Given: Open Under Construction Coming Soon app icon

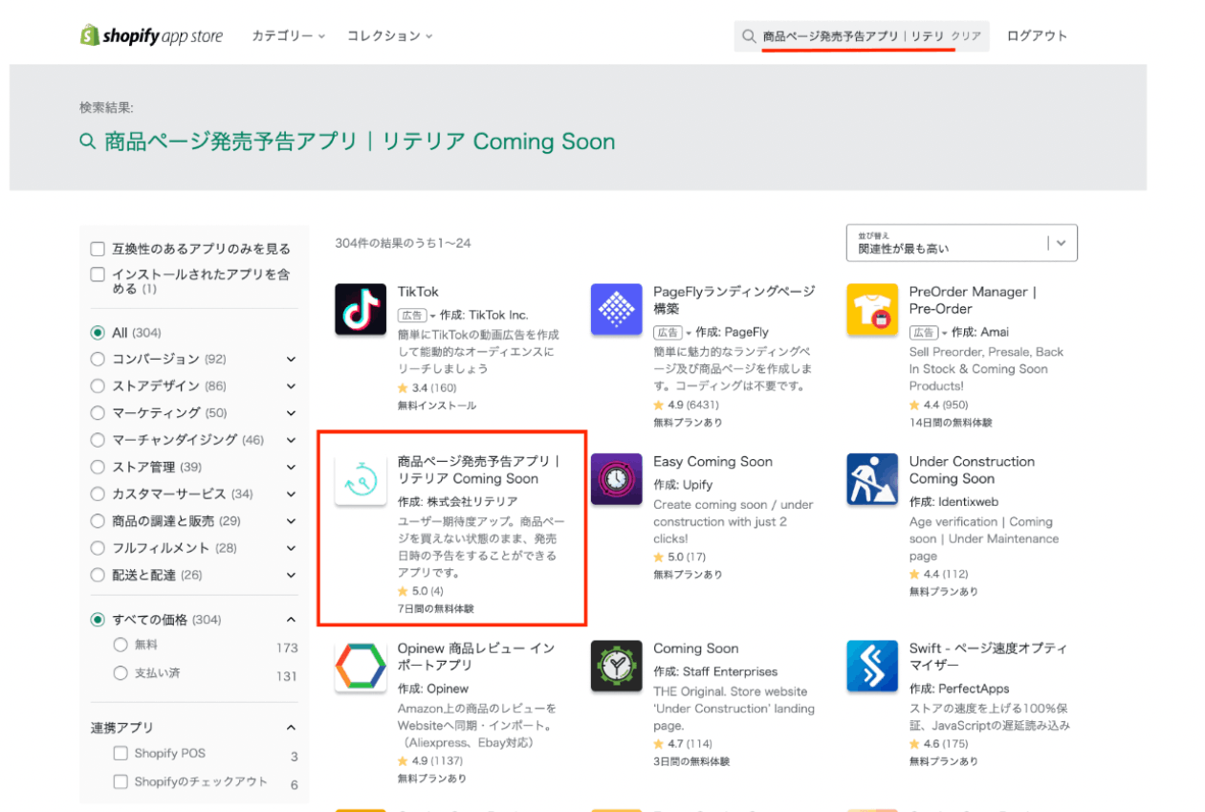Looking at the screenshot, I should pos(871,479).
